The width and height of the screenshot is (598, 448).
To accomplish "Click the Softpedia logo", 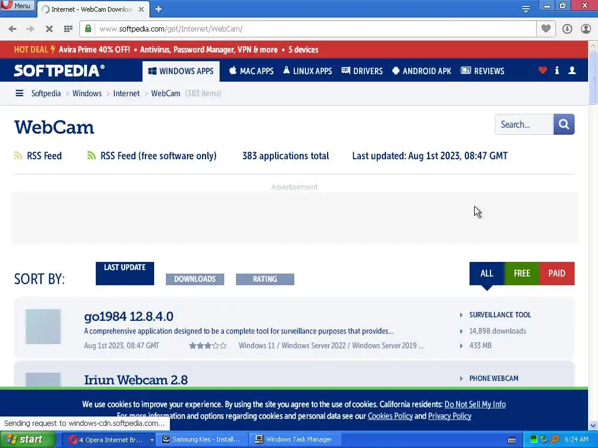I will (59, 71).
